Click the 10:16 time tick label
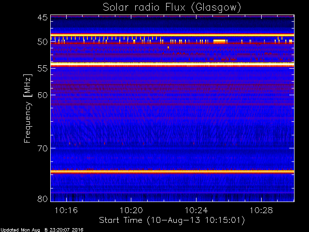 pos(66,210)
